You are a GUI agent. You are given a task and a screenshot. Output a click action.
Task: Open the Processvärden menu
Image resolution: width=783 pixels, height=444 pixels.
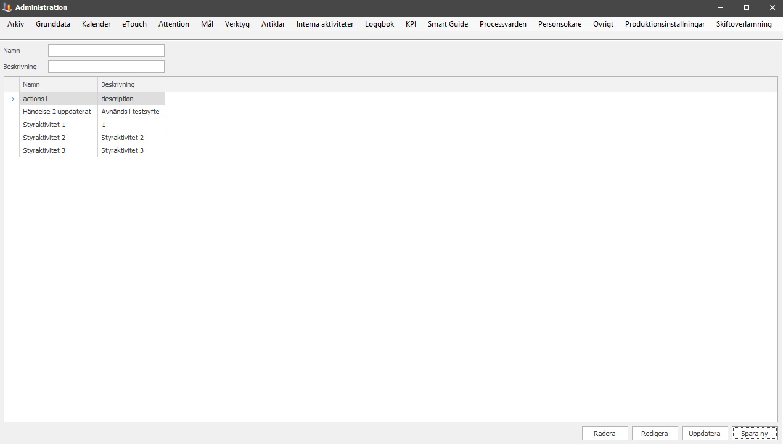[x=503, y=24]
